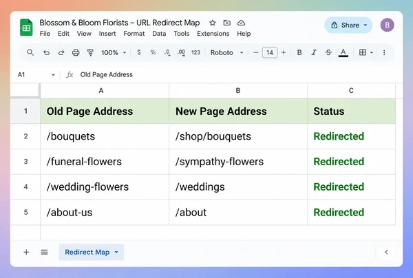Expand the Share dropdown arrow
This screenshot has width=413, height=278.
(366, 25)
